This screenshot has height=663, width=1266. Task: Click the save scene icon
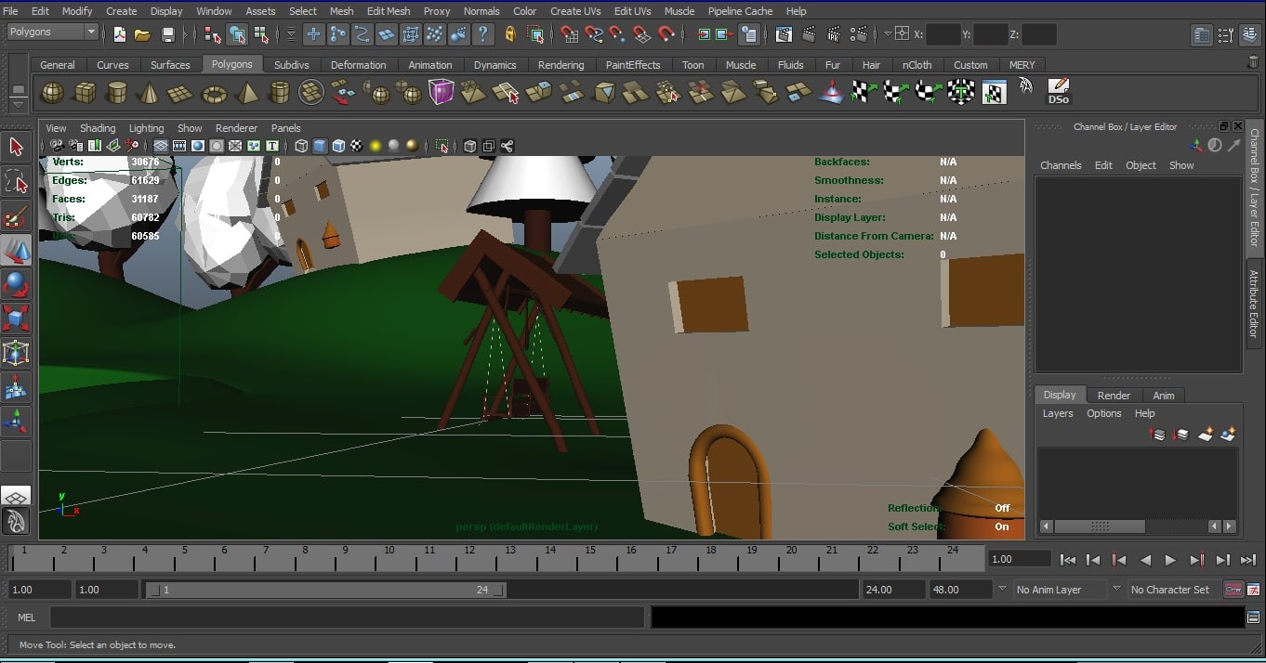tap(168, 35)
